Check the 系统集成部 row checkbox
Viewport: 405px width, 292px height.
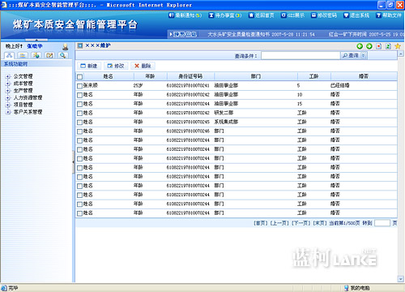(x=79, y=122)
